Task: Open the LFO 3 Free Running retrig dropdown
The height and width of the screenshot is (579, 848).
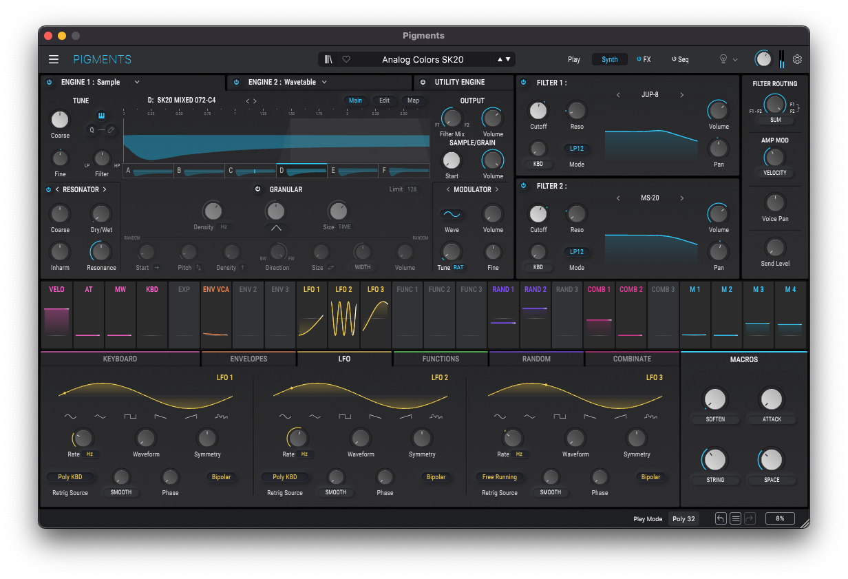Action: 499,477
